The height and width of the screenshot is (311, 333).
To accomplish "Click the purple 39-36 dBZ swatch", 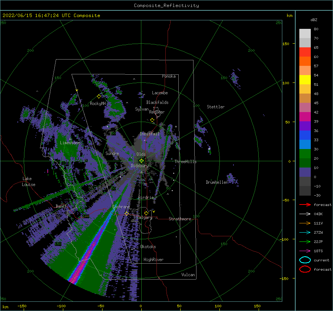I will point(305,126).
